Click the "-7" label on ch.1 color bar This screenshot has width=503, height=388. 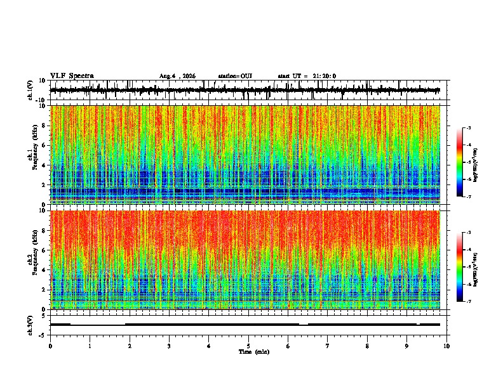[x=469, y=197]
